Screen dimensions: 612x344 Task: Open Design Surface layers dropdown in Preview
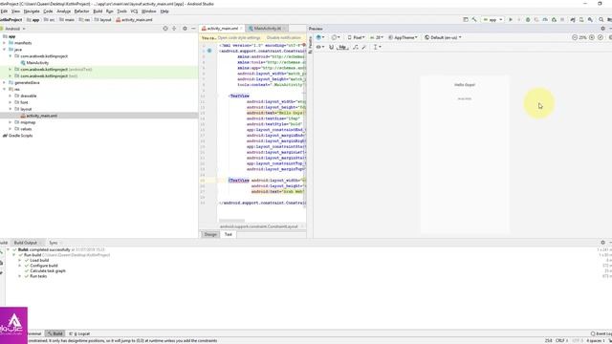320,37
